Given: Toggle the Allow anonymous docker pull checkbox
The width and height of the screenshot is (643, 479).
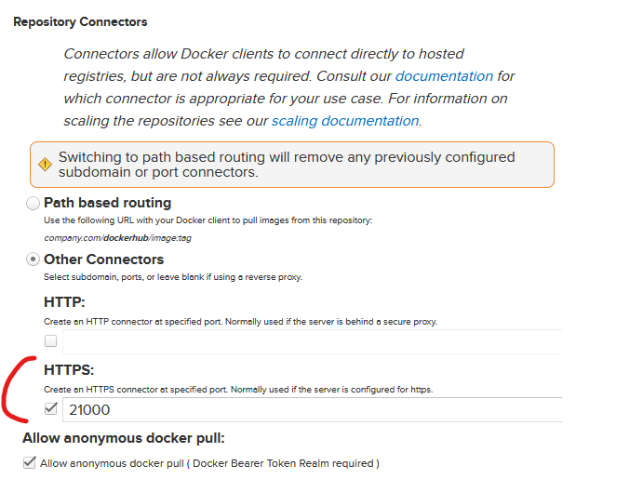Looking at the screenshot, I should 29,462.
